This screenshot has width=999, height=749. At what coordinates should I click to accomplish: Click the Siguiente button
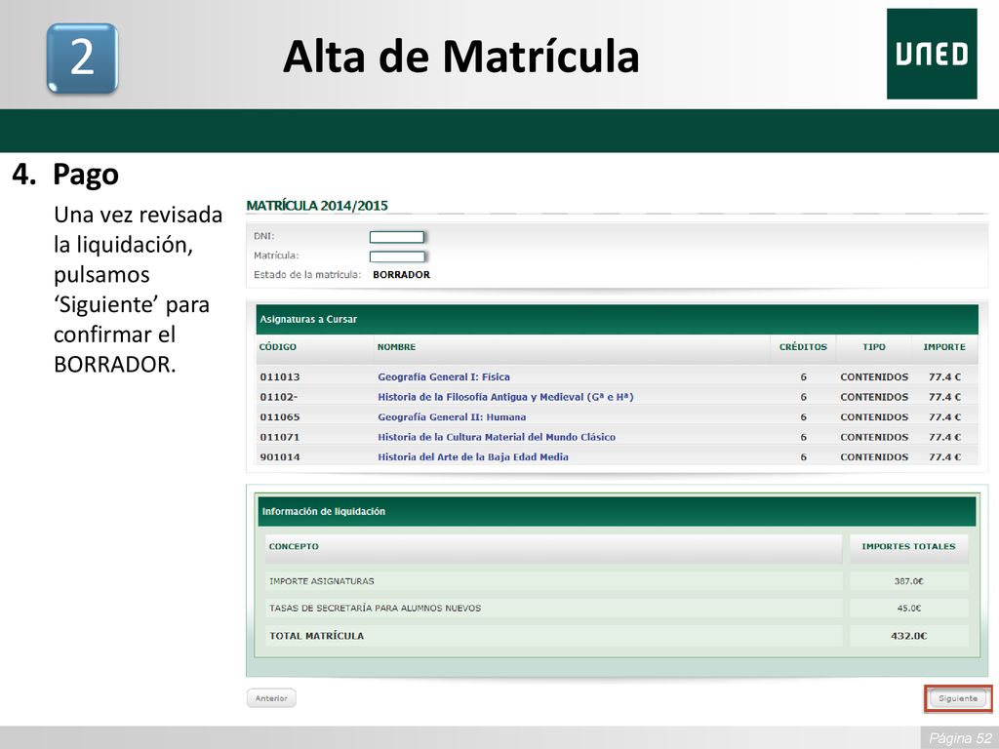pyautogui.click(x=958, y=698)
